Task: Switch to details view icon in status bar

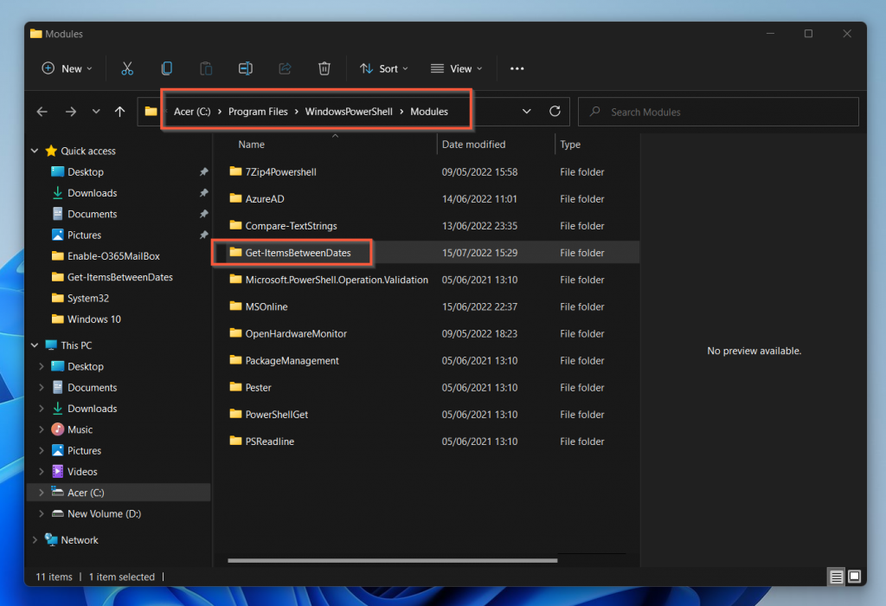Action: [x=837, y=577]
